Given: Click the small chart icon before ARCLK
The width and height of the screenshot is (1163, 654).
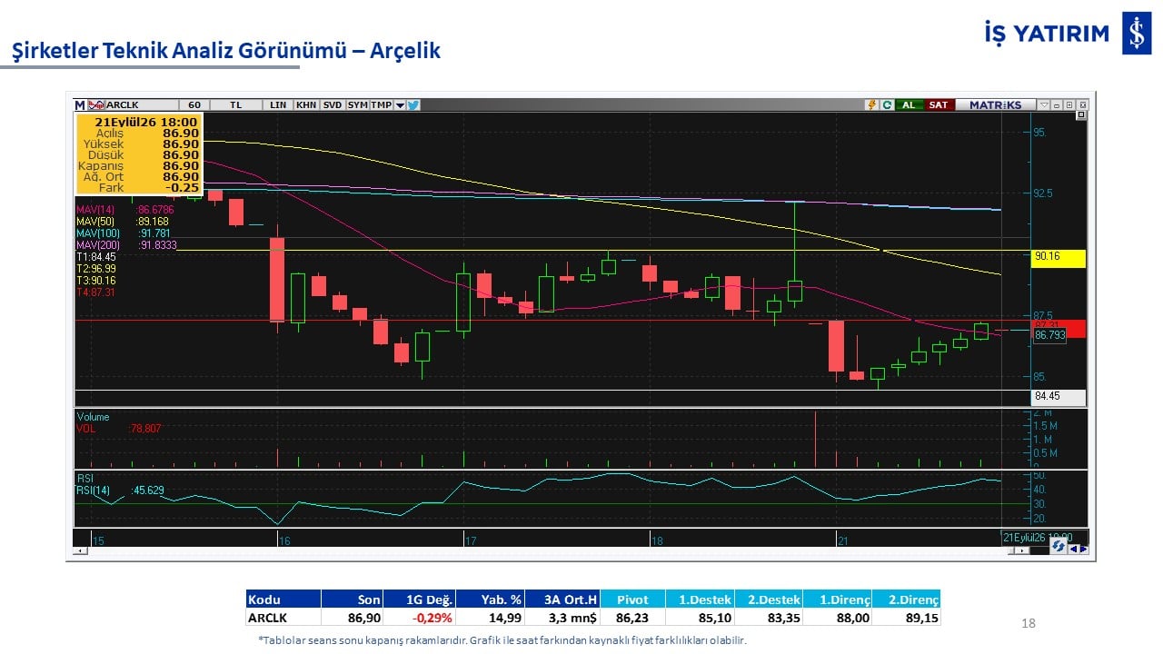Looking at the screenshot, I should pos(95,105).
